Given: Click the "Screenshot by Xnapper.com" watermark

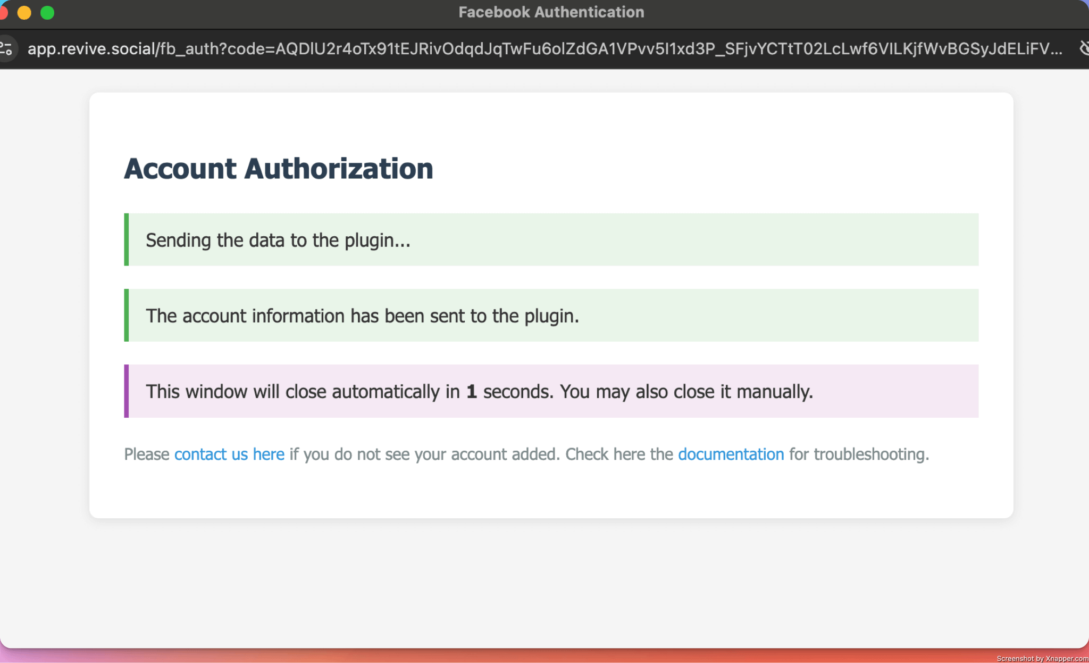Looking at the screenshot, I should point(1041,658).
